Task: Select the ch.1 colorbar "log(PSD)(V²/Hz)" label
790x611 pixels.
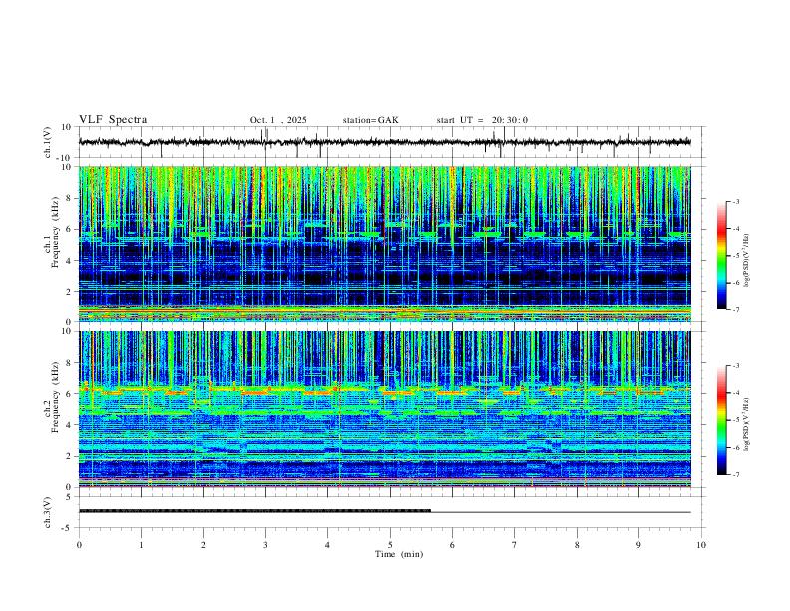Action: [x=747, y=261]
